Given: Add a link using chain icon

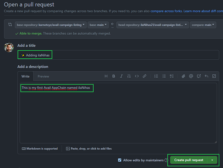Looking at the screenshot, I should point(145,76).
